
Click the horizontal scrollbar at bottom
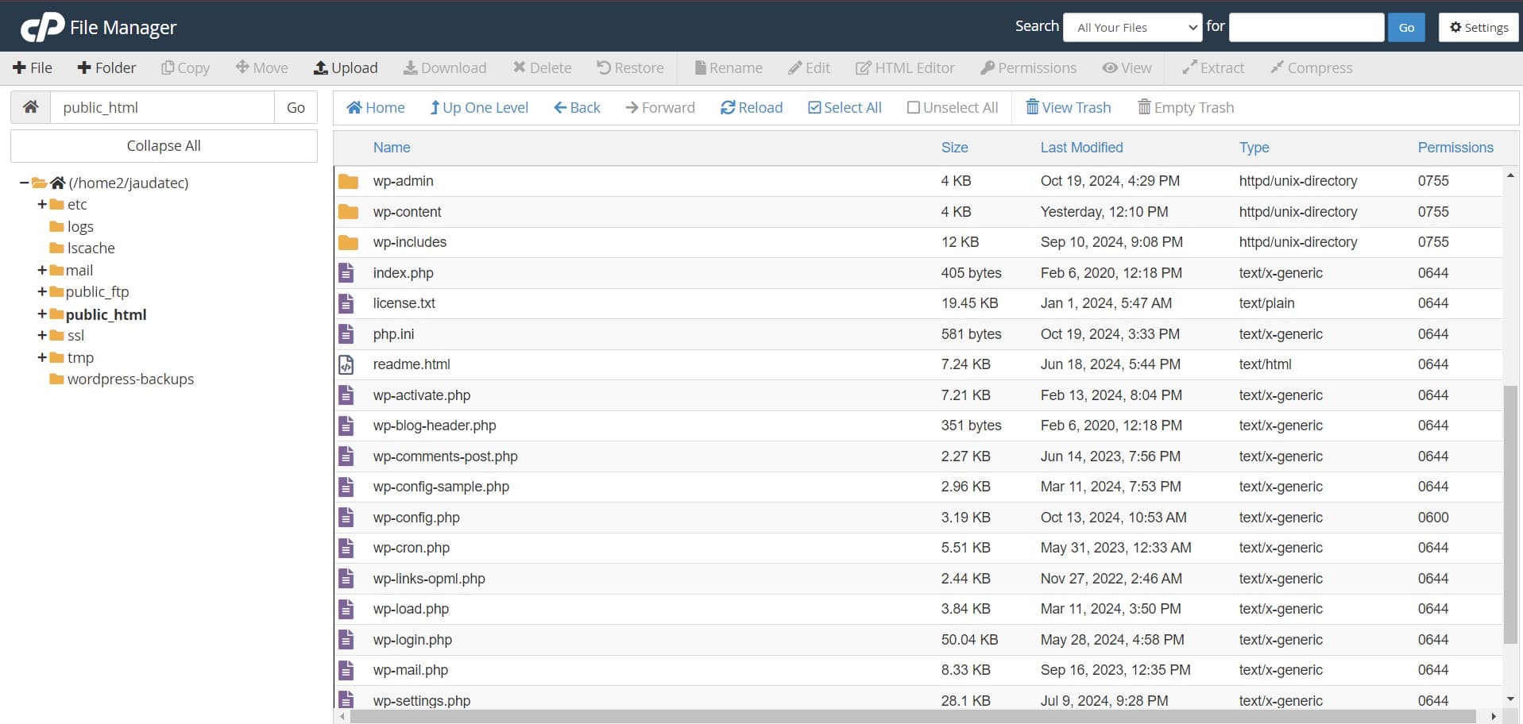click(913, 716)
